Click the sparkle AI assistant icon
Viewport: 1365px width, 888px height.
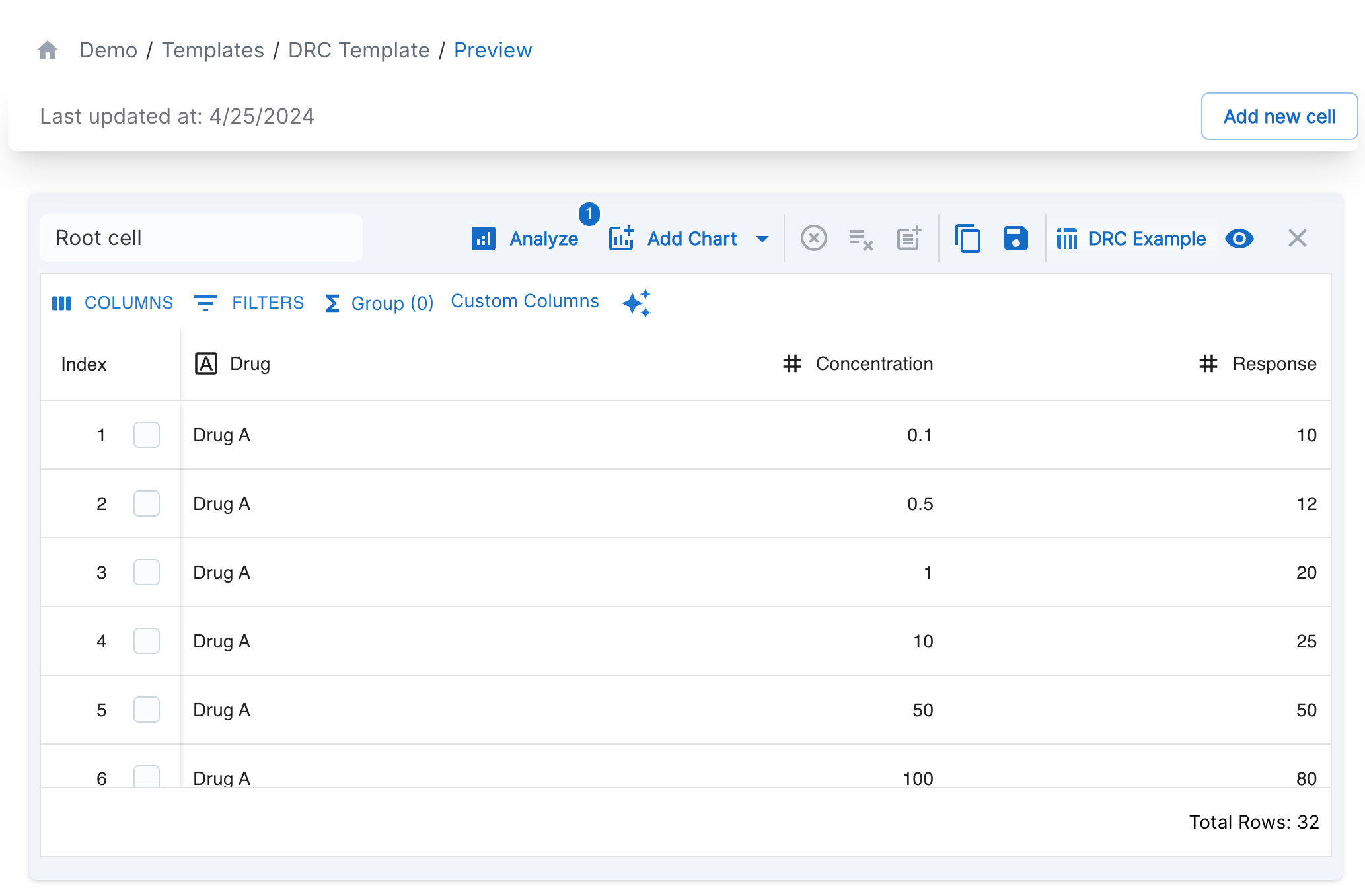coord(637,303)
